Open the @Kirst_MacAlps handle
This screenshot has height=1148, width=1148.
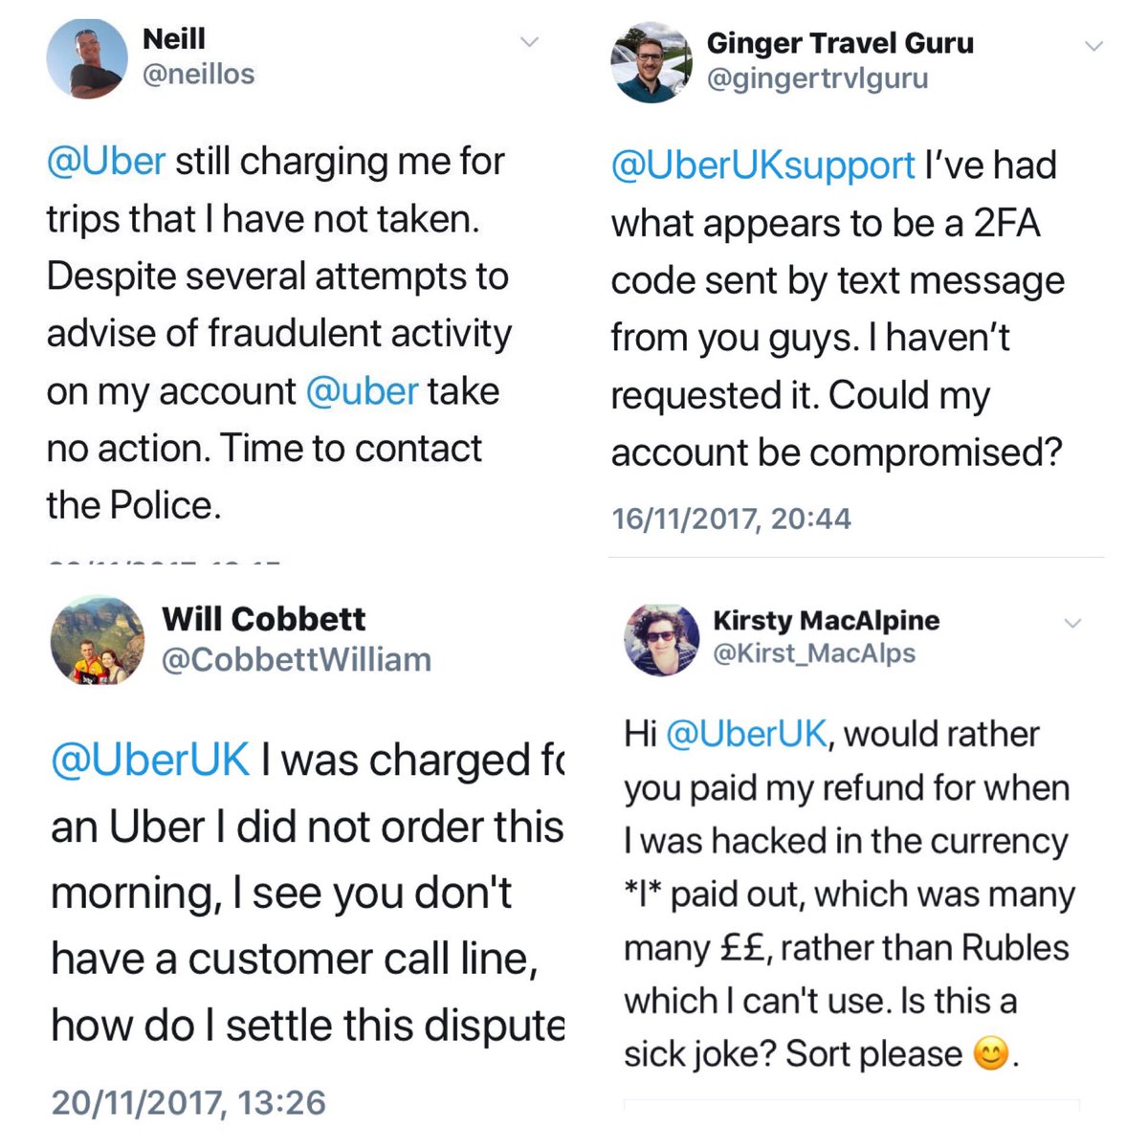click(x=814, y=653)
